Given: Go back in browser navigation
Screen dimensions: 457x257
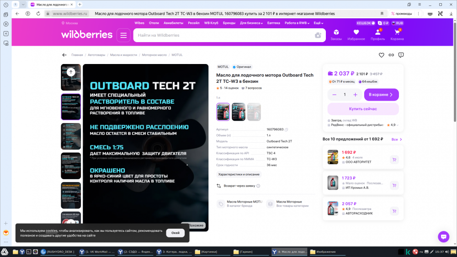Looking at the screenshot, I should (x=17, y=14).
